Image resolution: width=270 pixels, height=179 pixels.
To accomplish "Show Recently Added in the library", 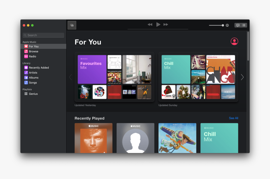I will point(43,68).
